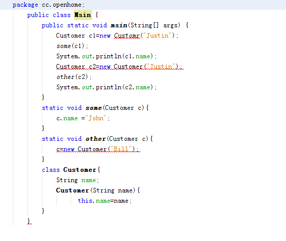
Task: Click the bold main method name
Action: [119, 25]
